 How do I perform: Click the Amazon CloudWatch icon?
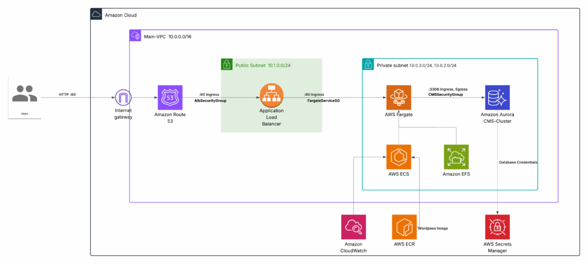pos(354,227)
